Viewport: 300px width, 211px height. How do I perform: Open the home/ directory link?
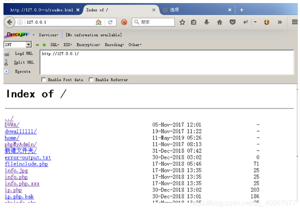pos(12,138)
